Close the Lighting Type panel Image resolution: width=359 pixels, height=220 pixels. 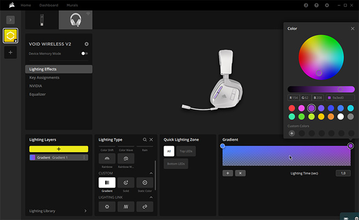click(151, 140)
